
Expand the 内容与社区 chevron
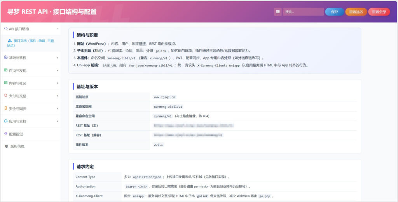(58, 83)
